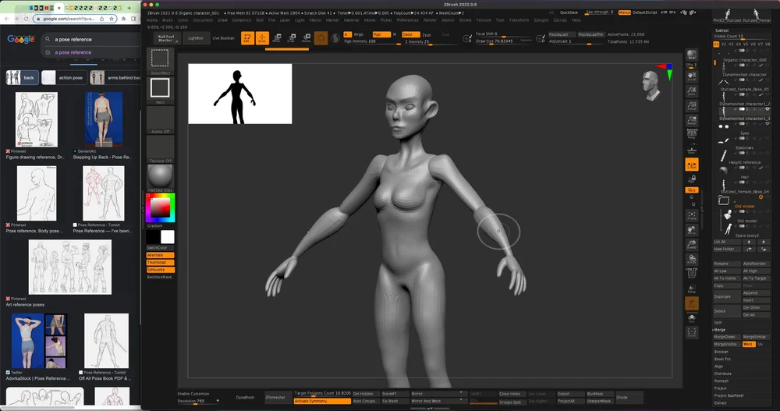The height and width of the screenshot is (411, 780).
Task: Toggle the Weld option in Merge
Action: coord(749,345)
